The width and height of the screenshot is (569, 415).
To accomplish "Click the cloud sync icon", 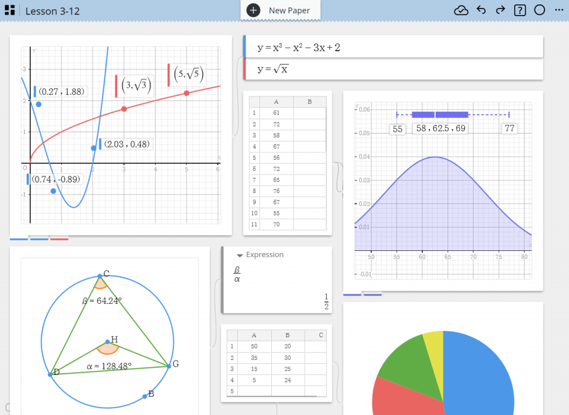I will (x=461, y=11).
